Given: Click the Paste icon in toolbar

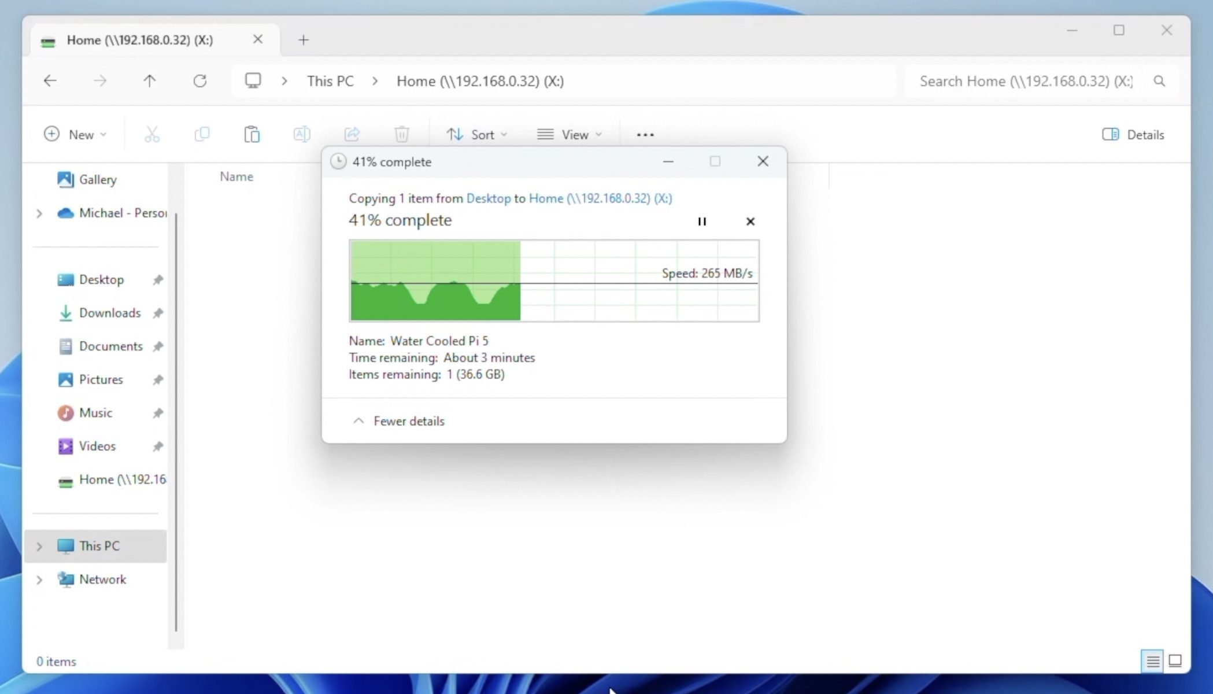Looking at the screenshot, I should (252, 135).
